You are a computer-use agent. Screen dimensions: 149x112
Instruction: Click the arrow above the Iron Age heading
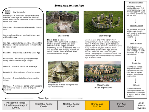(x=135, y=81)
